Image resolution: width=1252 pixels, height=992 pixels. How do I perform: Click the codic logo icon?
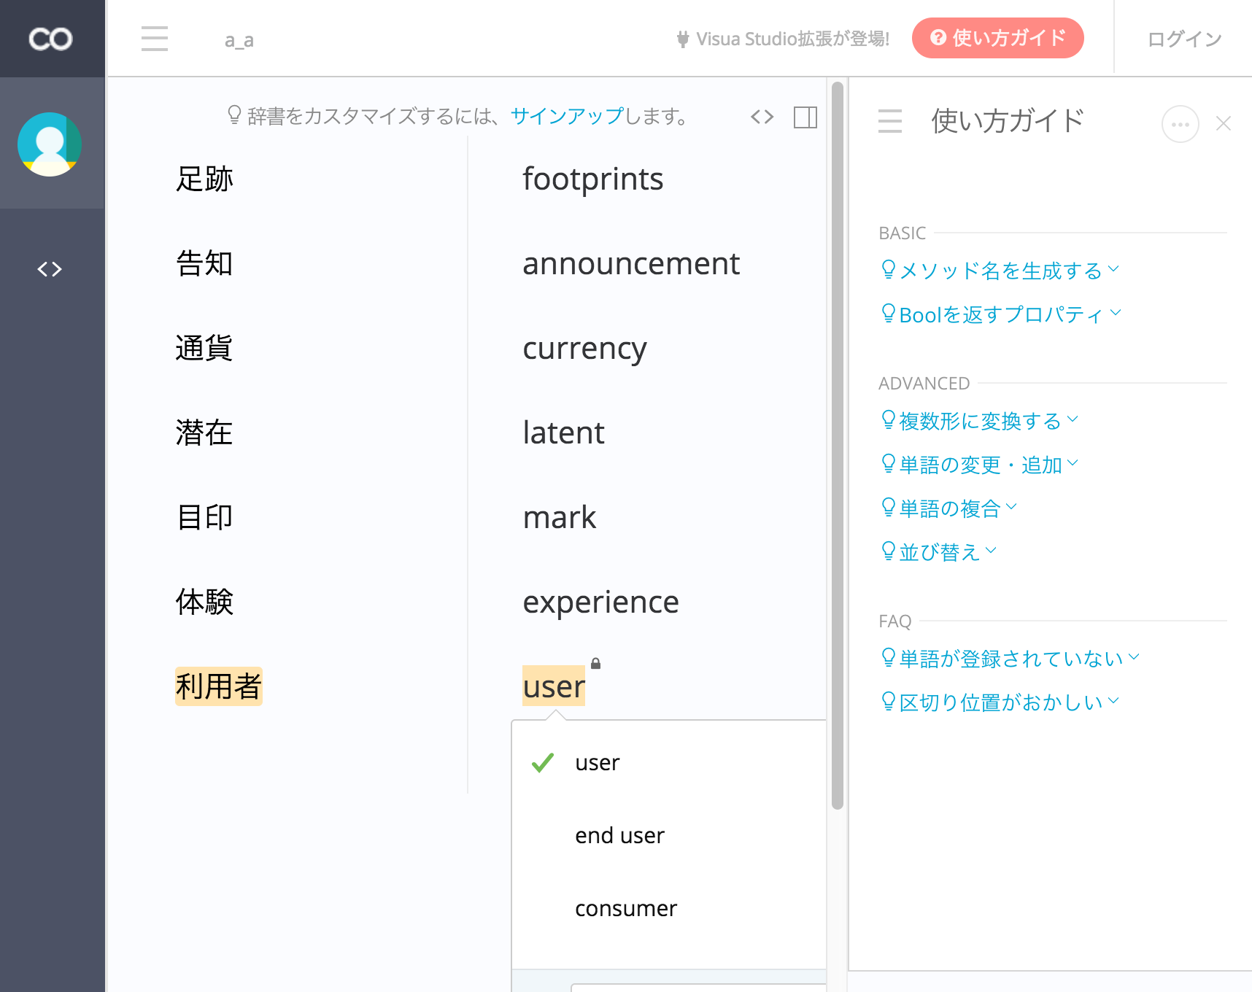pos(50,39)
